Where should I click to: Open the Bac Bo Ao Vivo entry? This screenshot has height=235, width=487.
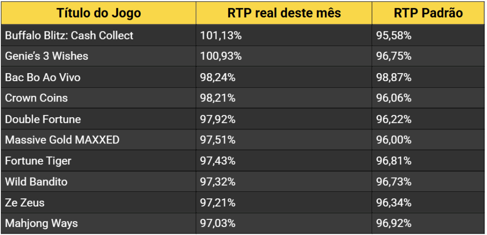coord(43,77)
